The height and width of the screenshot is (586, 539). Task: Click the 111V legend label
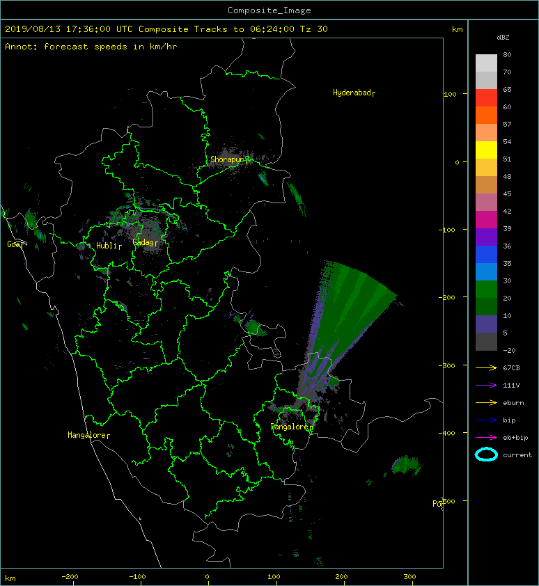[511, 386]
